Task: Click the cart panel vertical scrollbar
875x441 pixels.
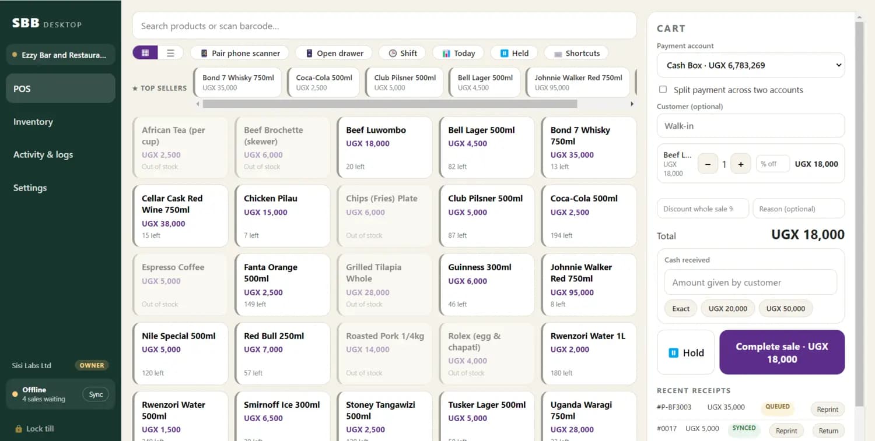Action: pyautogui.click(x=859, y=214)
